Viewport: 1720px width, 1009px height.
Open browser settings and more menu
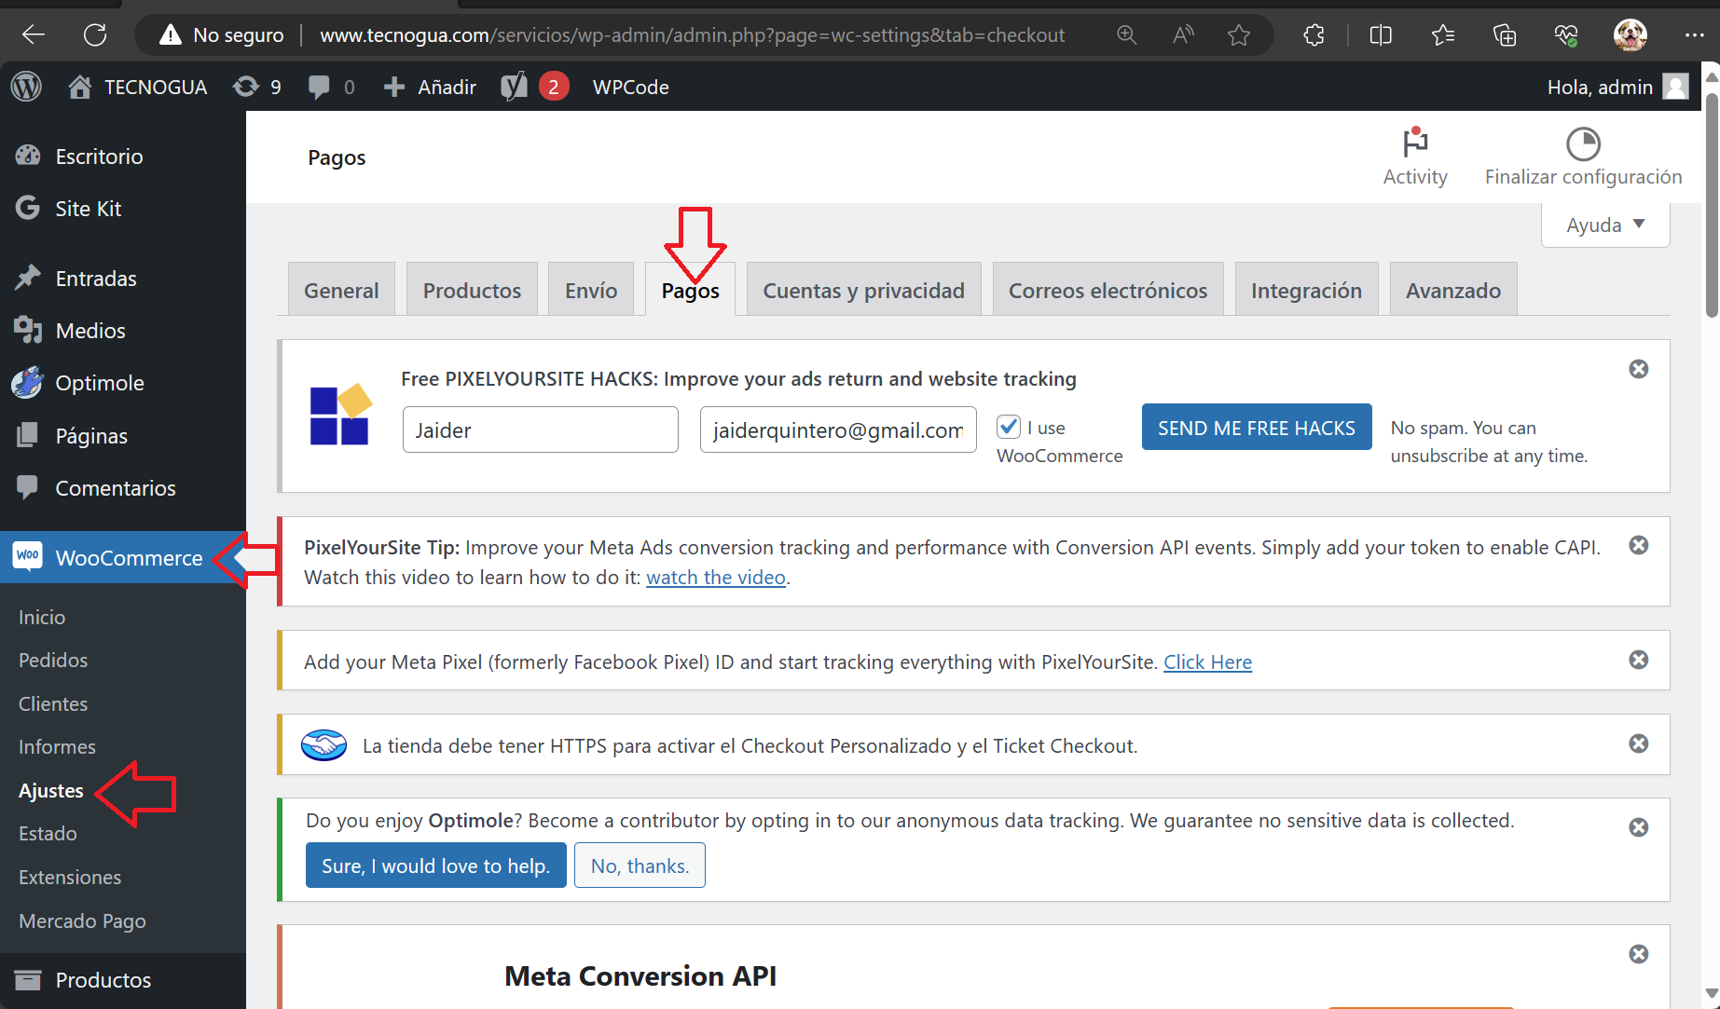point(1695,35)
